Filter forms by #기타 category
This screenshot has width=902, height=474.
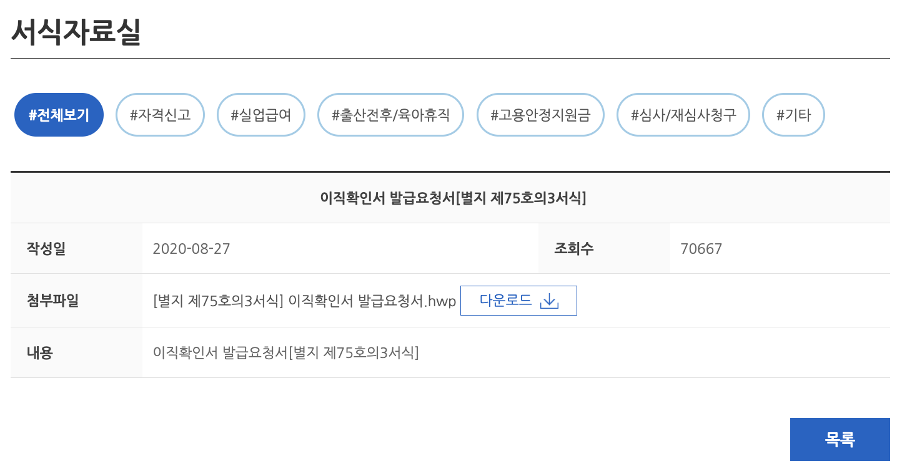point(793,114)
